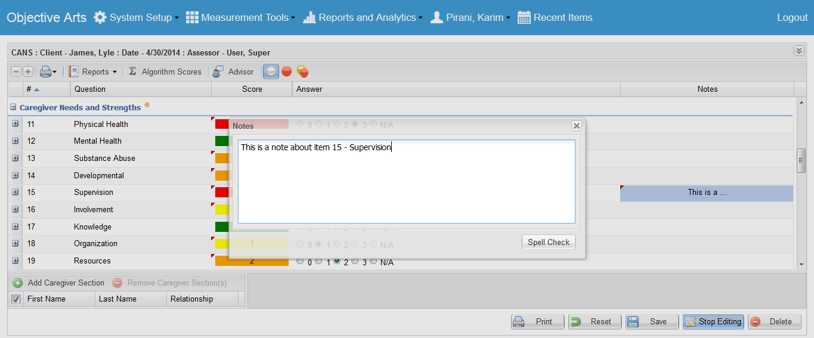Select the red circle filter icon
This screenshot has height=338, width=814.
tap(287, 72)
